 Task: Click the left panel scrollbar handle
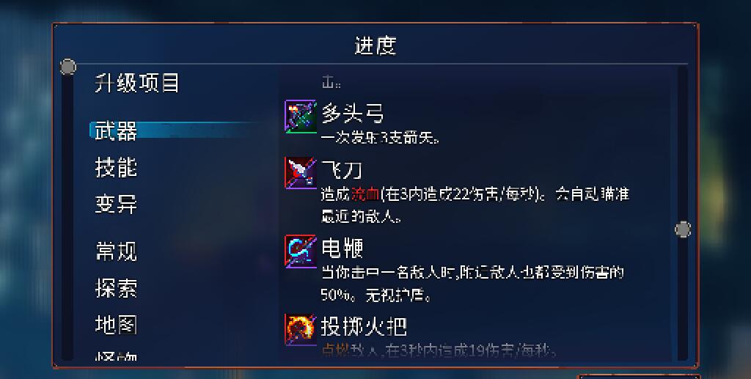68,67
